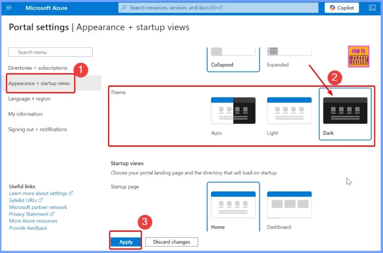Open Learn more about settings link
The image size is (383, 253).
point(41,193)
